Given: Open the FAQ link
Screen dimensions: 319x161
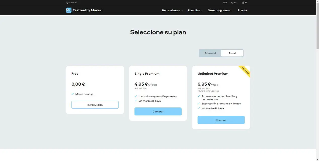Looking at the screenshot, I should pyautogui.click(x=225, y=3).
